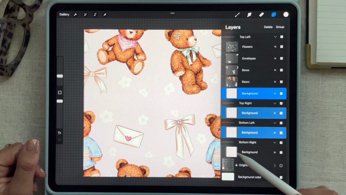This screenshot has height=195, width=346.
Task: Tap the lock icon on Original group
Action: (236, 165)
